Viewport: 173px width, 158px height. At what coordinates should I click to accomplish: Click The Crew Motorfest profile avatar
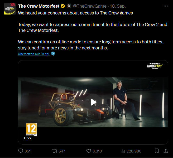coord(9,9)
